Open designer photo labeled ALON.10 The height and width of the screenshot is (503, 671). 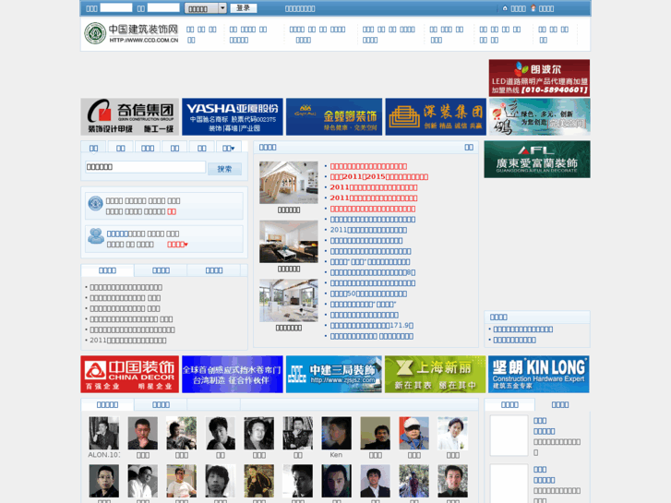[x=104, y=433]
